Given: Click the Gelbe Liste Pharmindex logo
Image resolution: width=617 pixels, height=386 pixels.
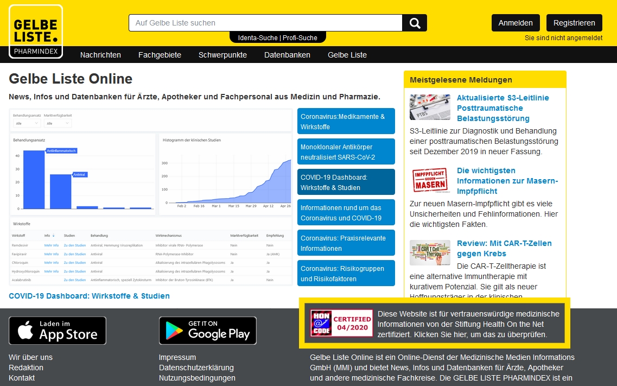Looking at the screenshot, I should [x=36, y=31].
